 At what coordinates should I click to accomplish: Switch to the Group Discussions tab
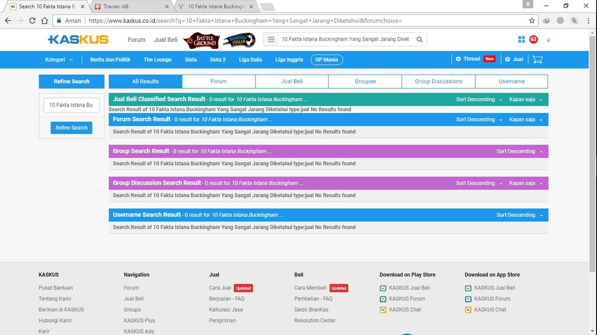438,81
